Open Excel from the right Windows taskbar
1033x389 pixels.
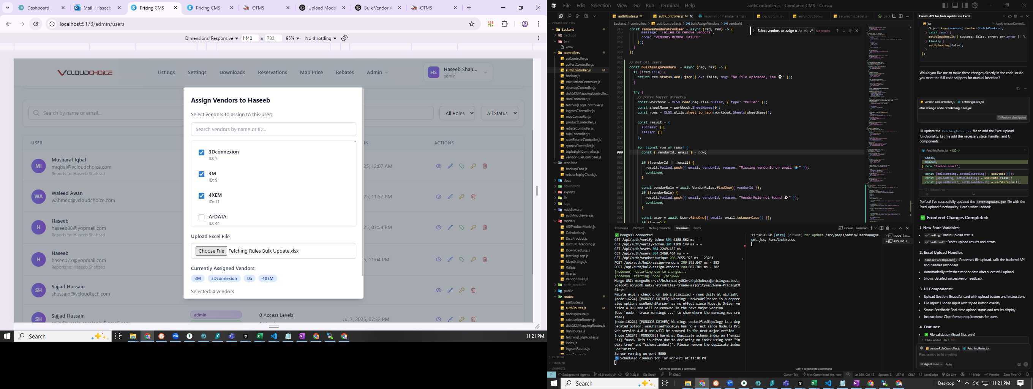[x=814, y=383]
